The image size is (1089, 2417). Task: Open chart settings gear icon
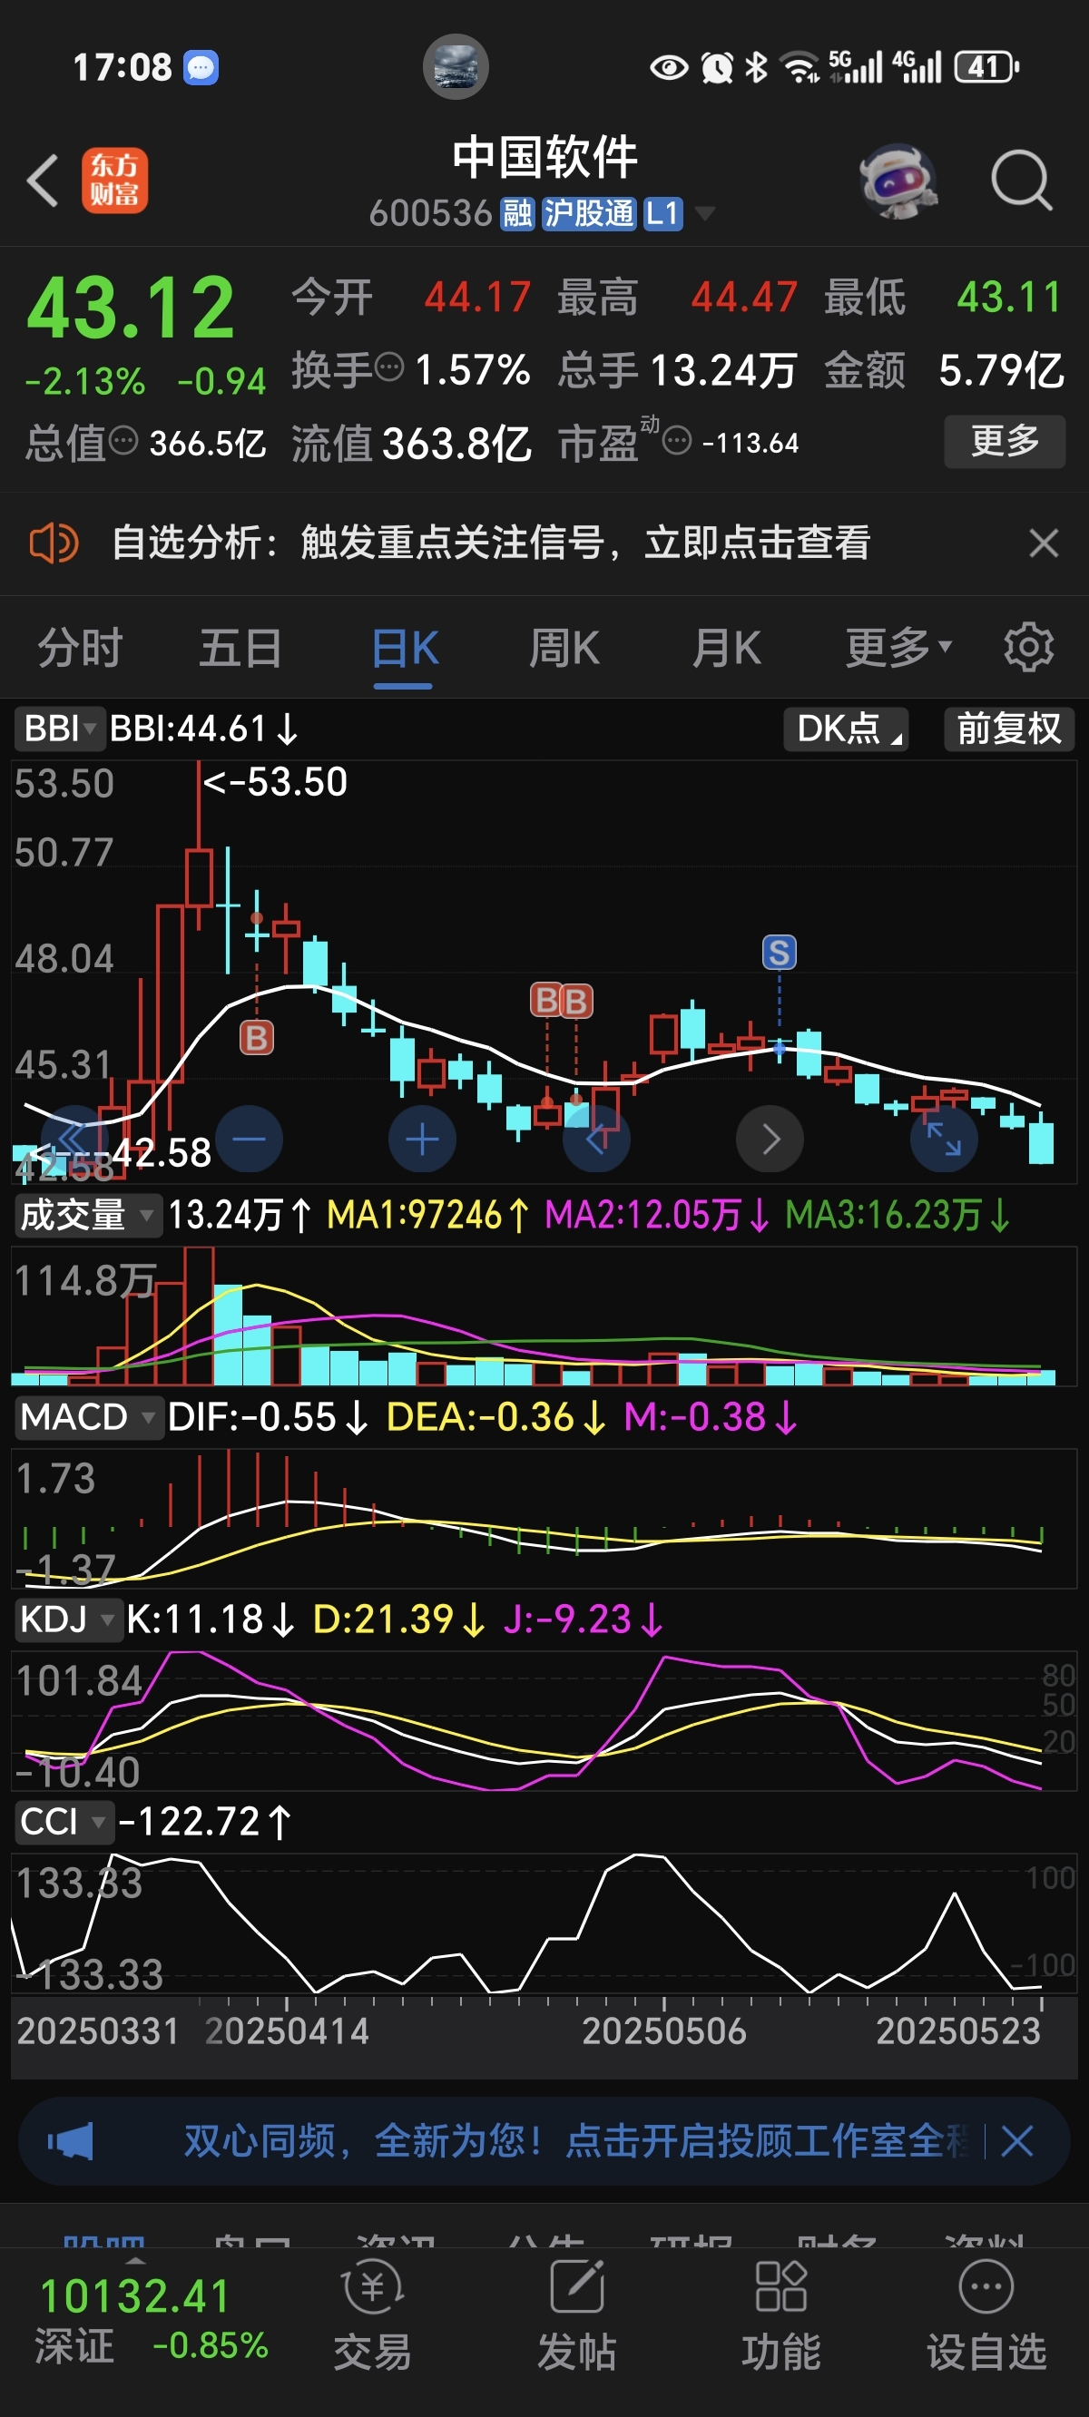point(1029,647)
